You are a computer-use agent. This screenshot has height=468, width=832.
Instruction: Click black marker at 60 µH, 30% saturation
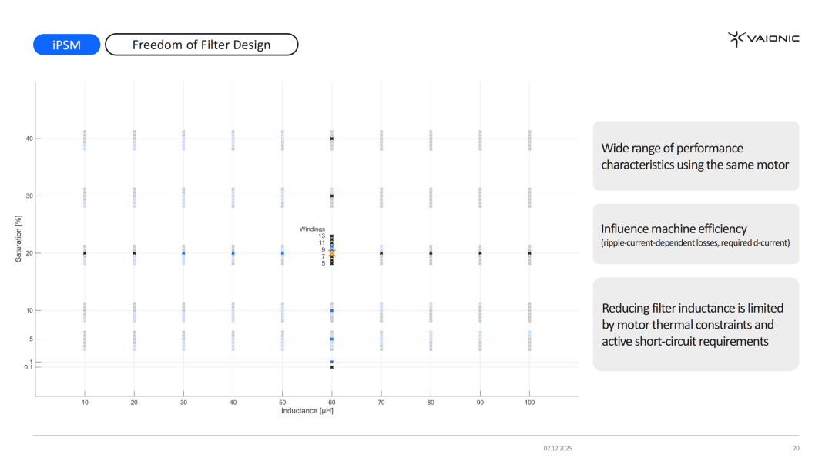[x=331, y=196]
